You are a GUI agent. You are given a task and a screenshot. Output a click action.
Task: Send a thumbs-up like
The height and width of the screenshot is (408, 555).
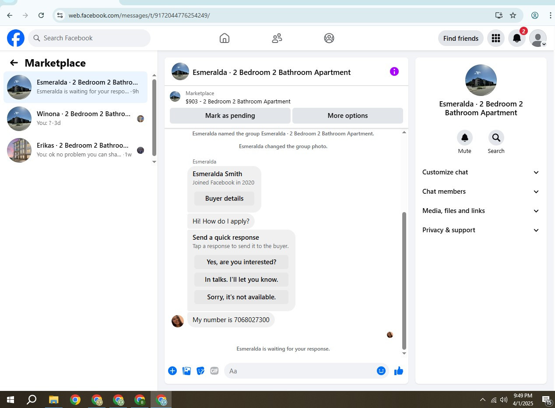pos(398,371)
